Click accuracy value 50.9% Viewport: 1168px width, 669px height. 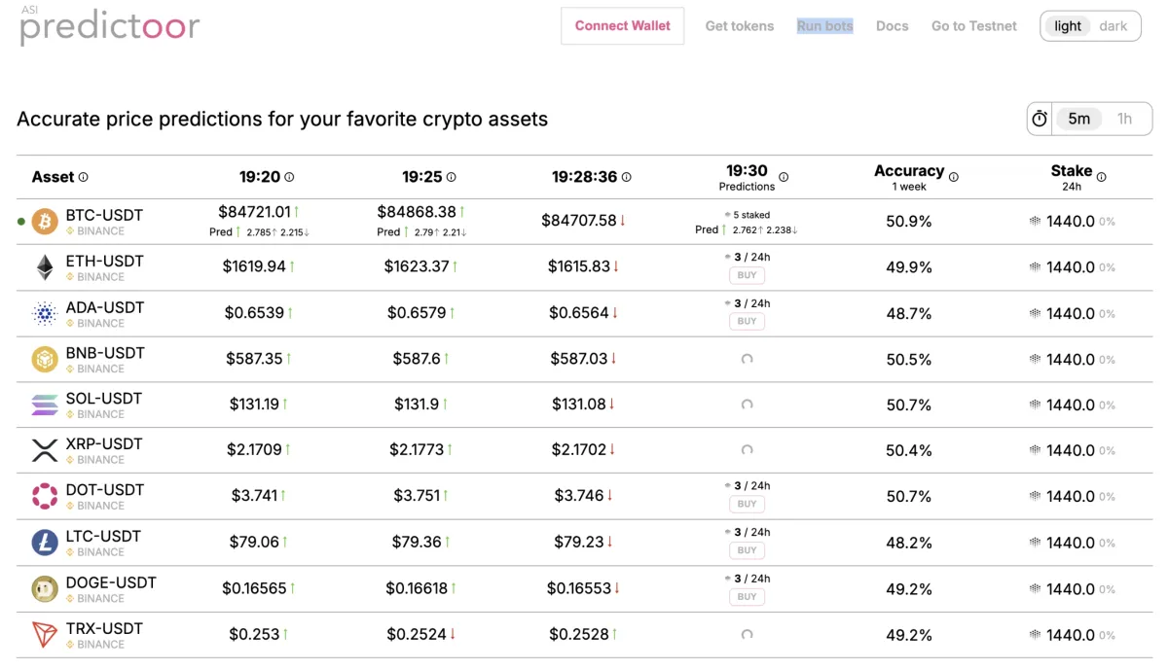click(x=909, y=222)
